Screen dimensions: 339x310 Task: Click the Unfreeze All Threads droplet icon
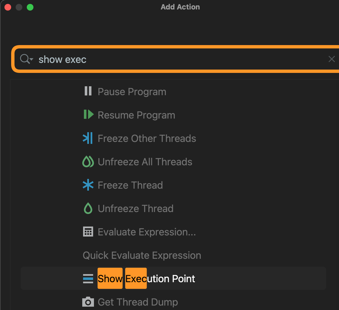pos(88,161)
